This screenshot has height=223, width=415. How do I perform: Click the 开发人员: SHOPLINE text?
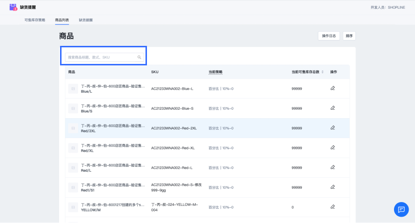388,7
